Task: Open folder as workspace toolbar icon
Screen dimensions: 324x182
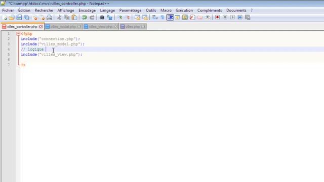Action: click(200, 18)
